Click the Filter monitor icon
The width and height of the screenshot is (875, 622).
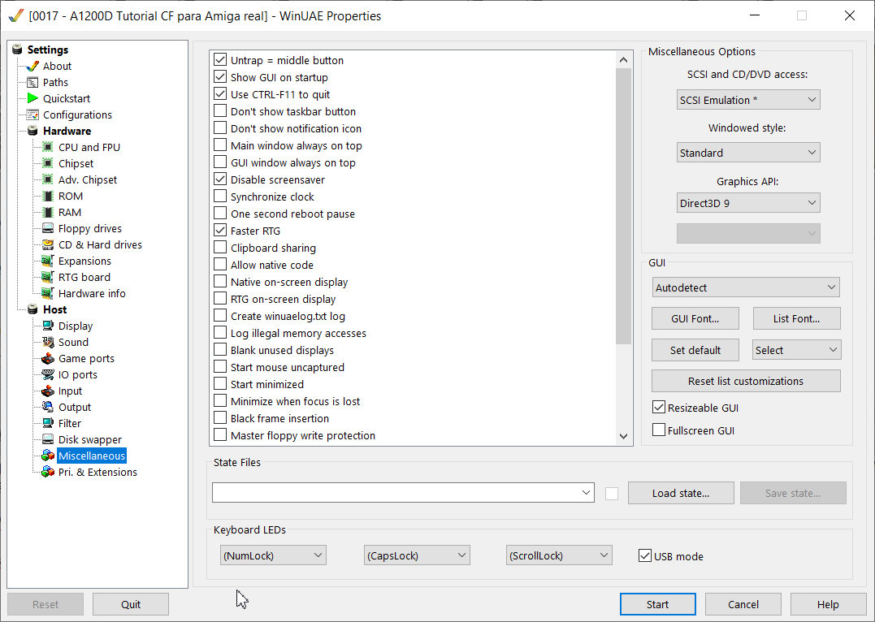pyautogui.click(x=48, y=423)
